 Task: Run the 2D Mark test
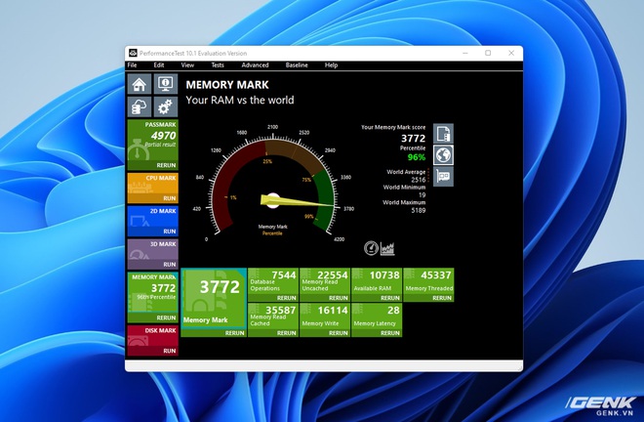pos(169,232)
